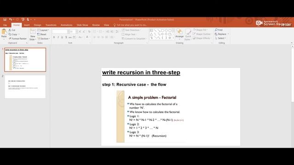This screenshot has height=165, width=294.
Task: Collapse the ribbon using the arrow
Action: [x=292, y=43]
